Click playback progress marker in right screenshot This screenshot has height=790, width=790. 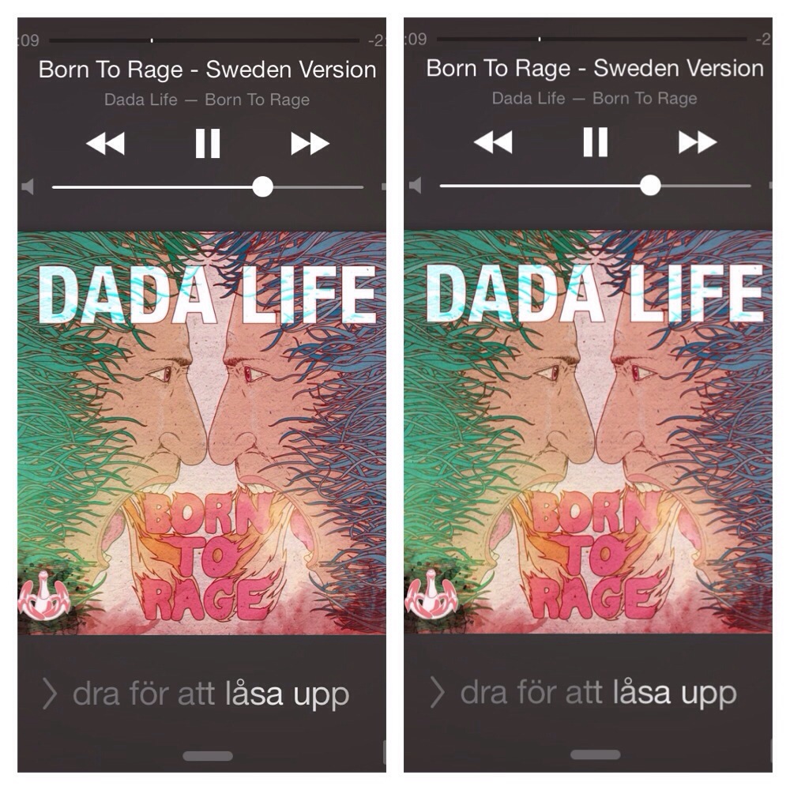click(540, 39)
